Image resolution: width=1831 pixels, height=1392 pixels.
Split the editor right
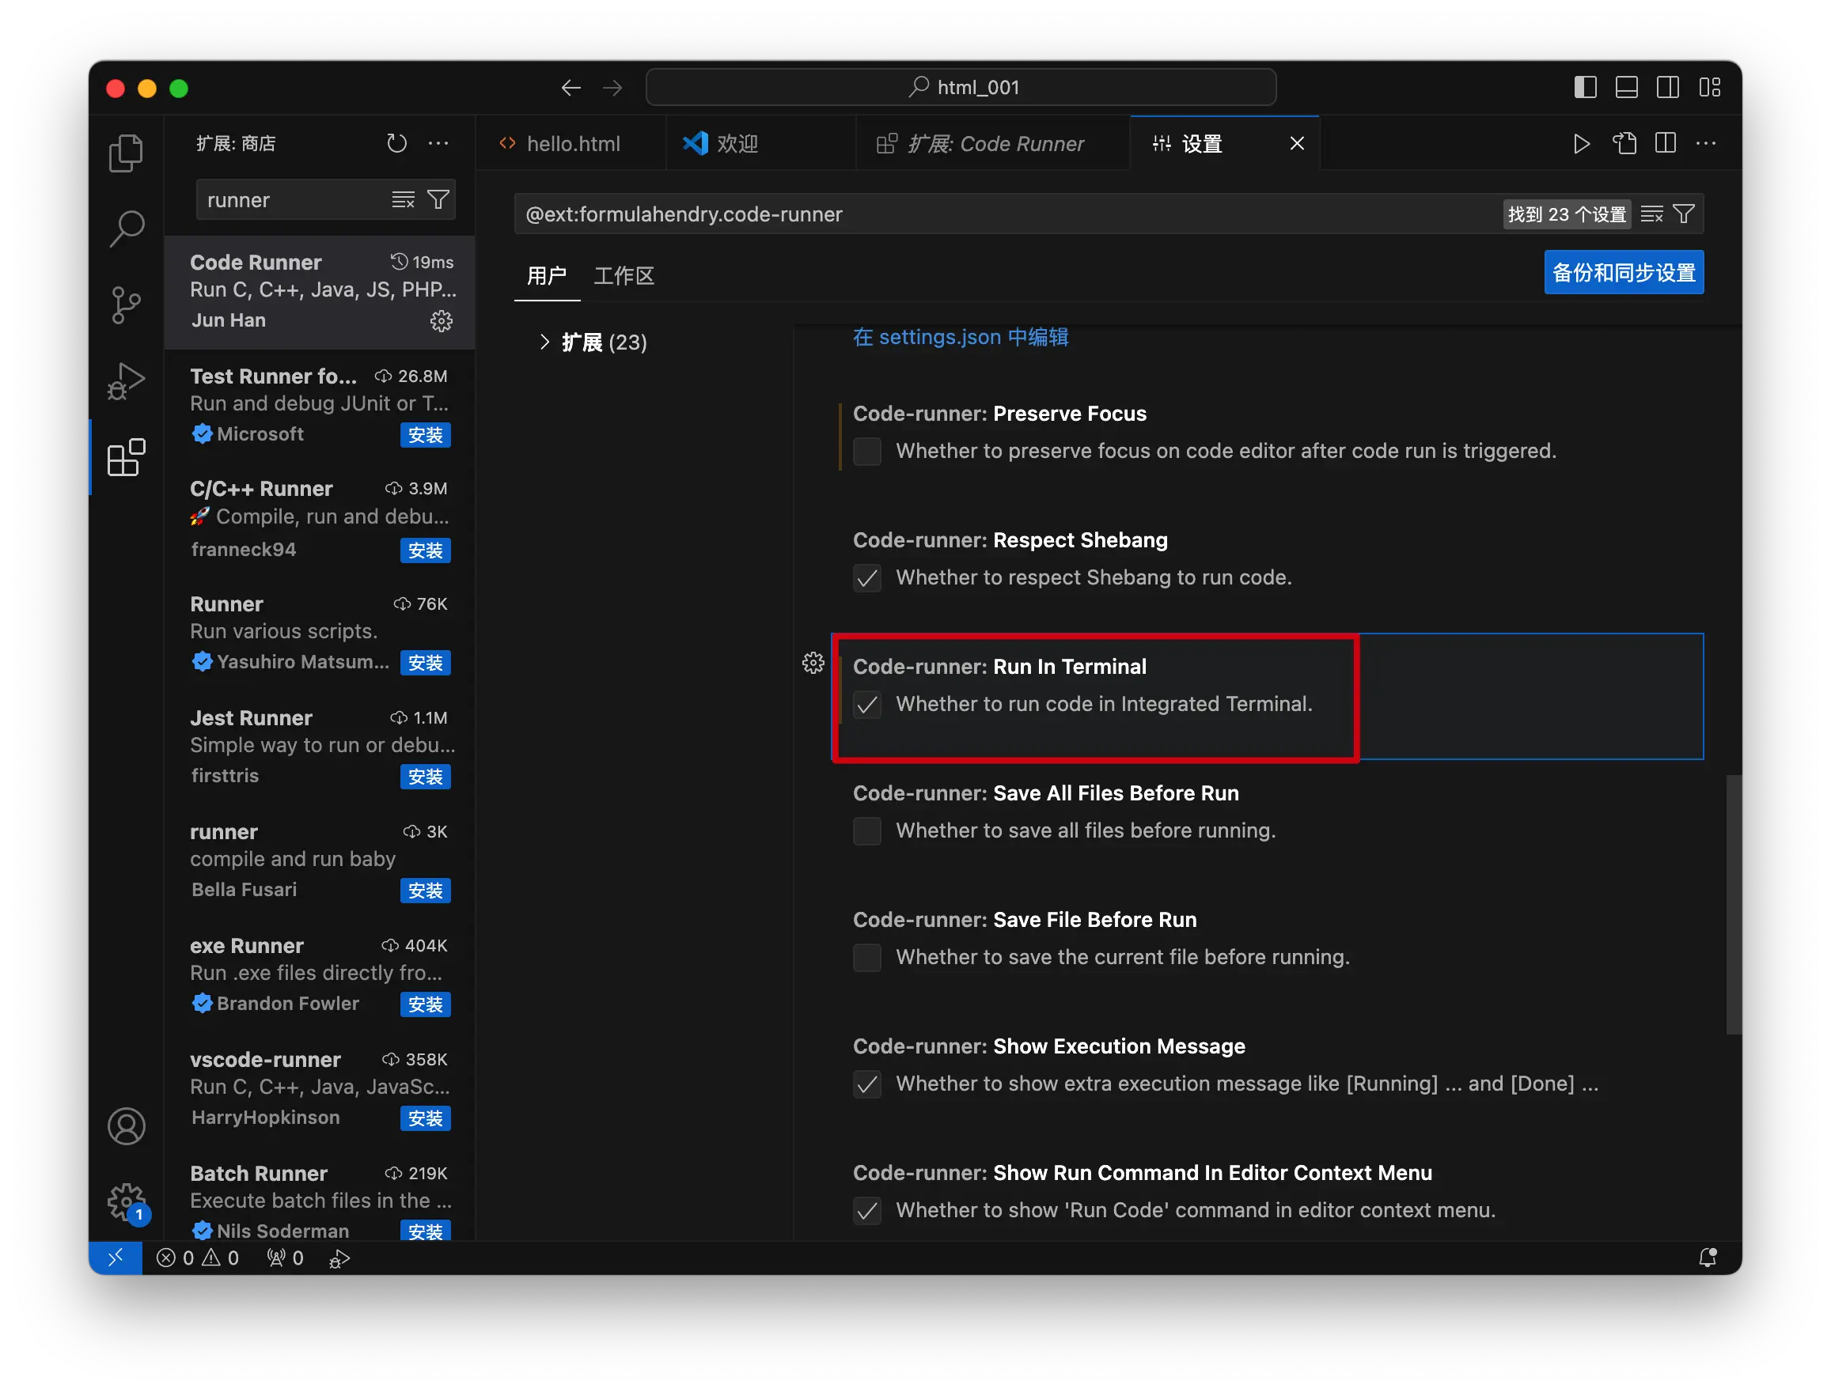(x=1665, y=143)
